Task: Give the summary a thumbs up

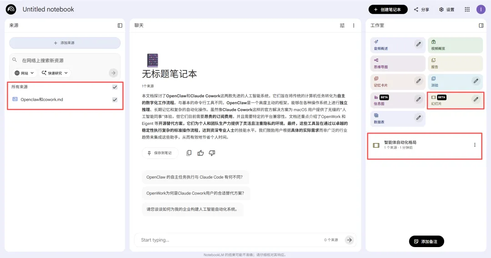Action: [200, 153]
